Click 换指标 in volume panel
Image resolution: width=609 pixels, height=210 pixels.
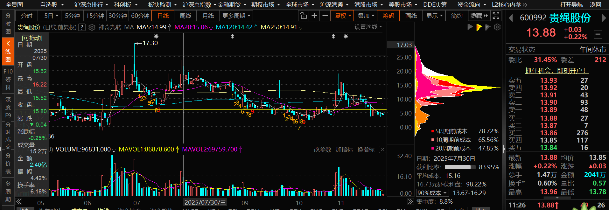tap(366, 149)
